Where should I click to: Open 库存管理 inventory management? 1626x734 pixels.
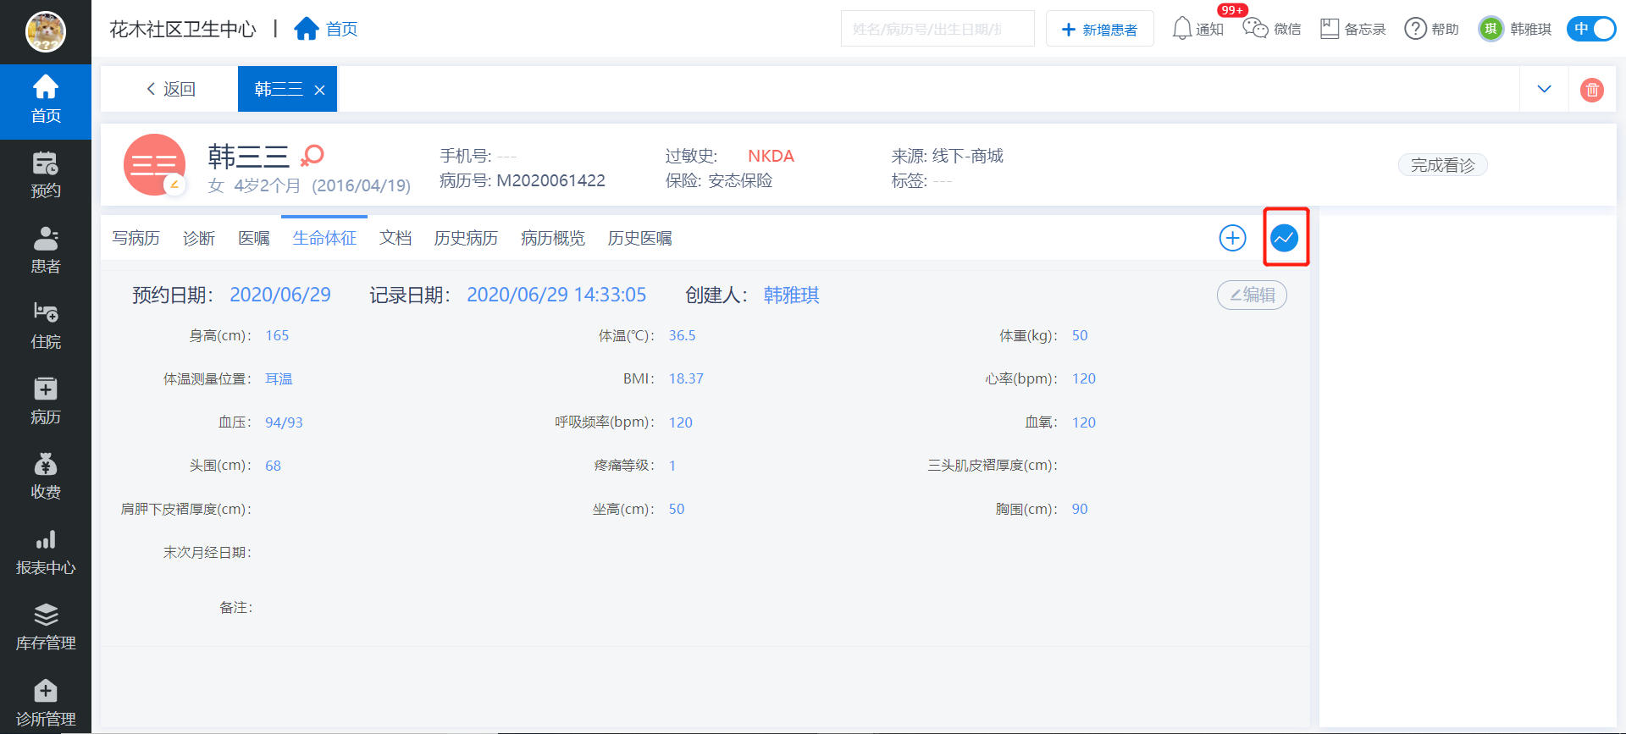click(x=46, y=628)
